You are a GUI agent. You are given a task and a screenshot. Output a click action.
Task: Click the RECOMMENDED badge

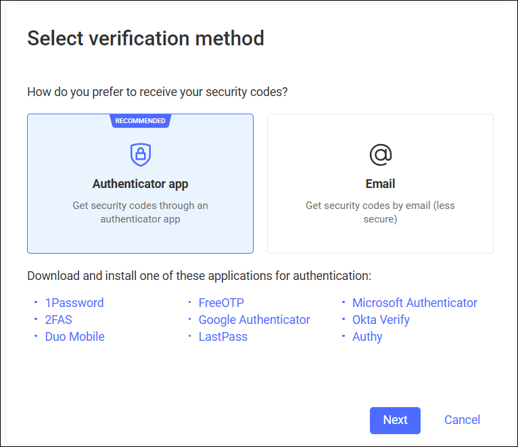point(141,121)
